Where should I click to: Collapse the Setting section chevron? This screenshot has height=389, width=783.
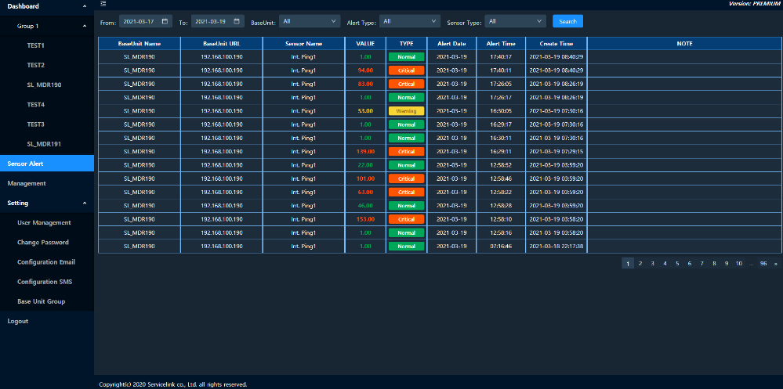pos(85,203)
